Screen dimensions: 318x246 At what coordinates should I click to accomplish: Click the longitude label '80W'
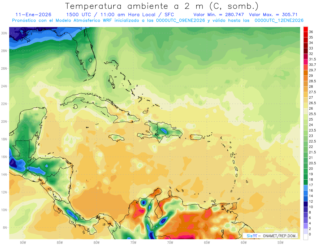click(x=96, y=243)
